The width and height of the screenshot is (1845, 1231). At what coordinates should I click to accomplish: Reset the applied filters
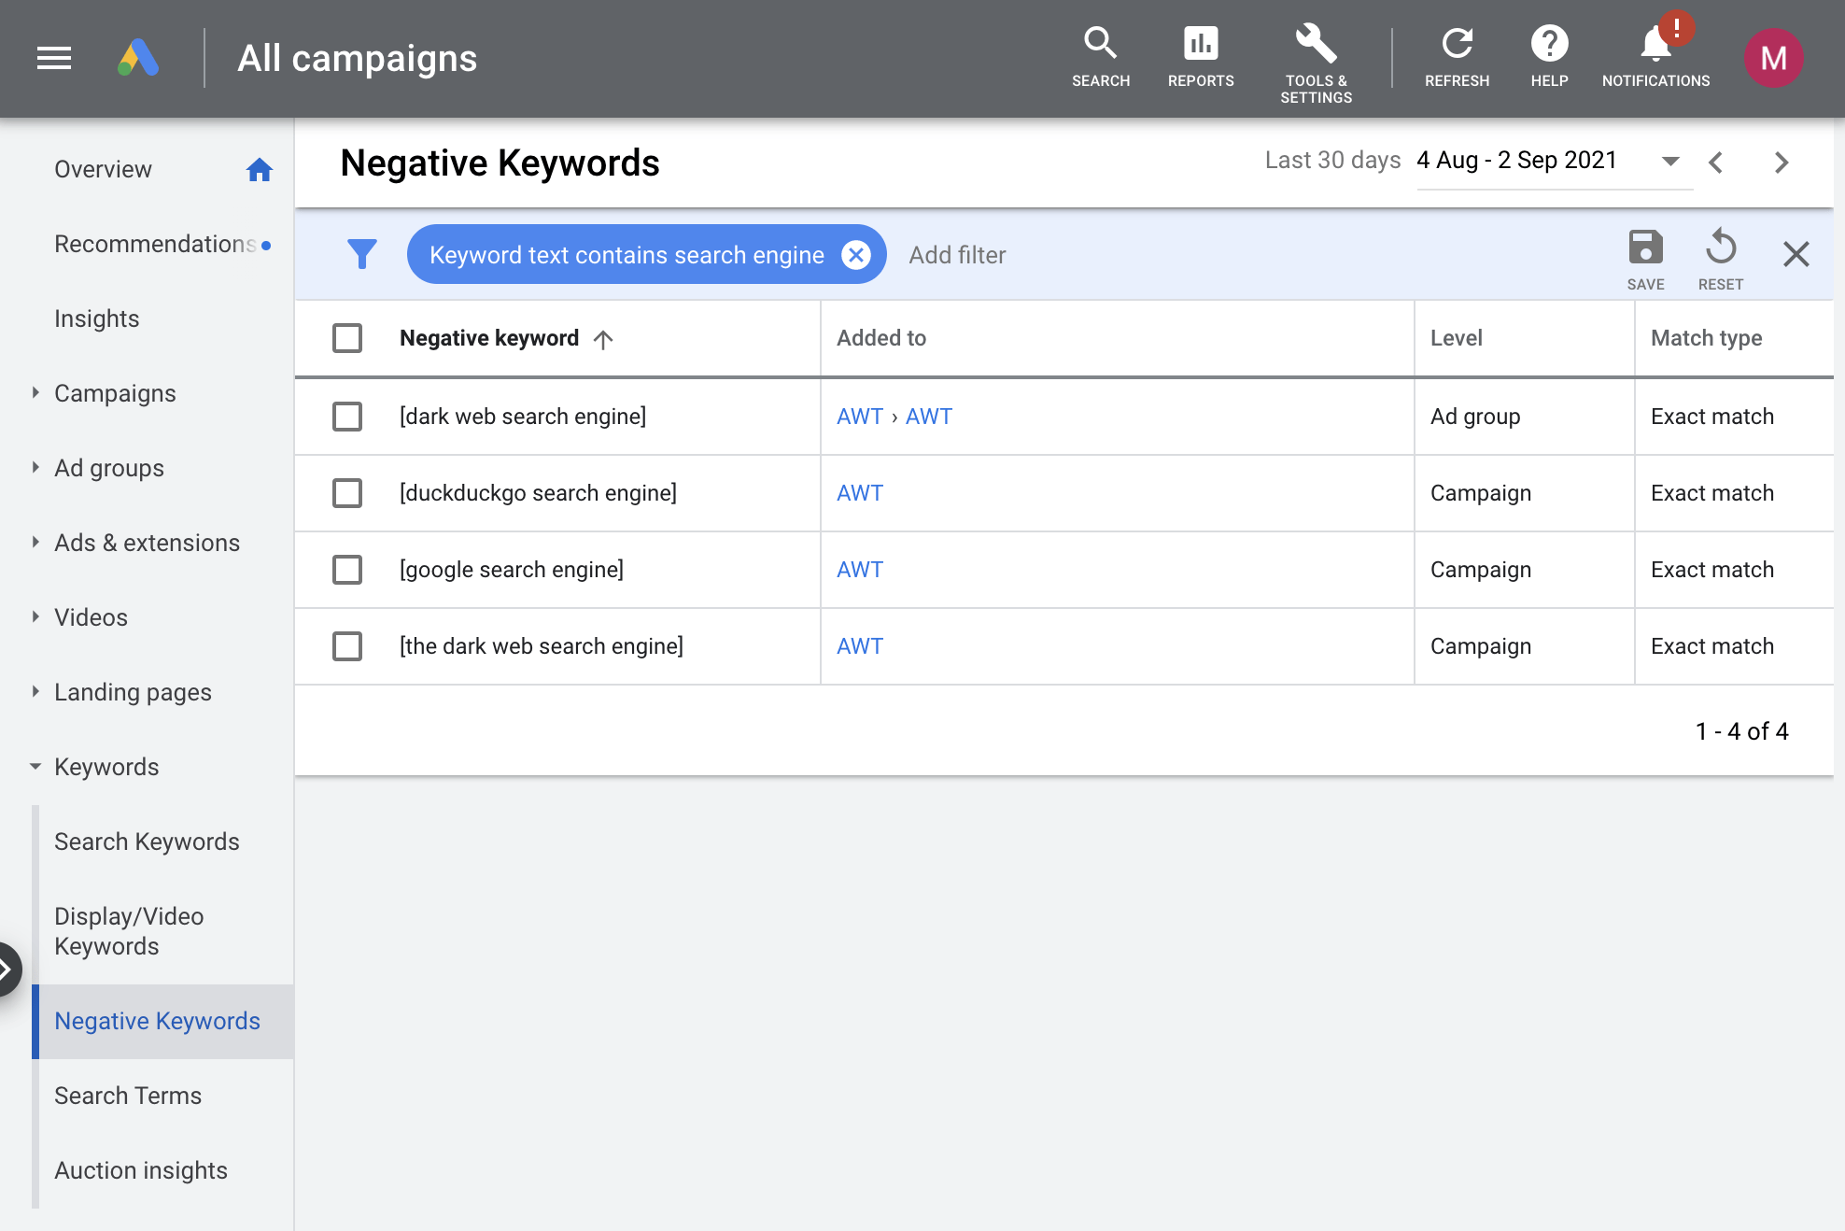click(1720, 248)
